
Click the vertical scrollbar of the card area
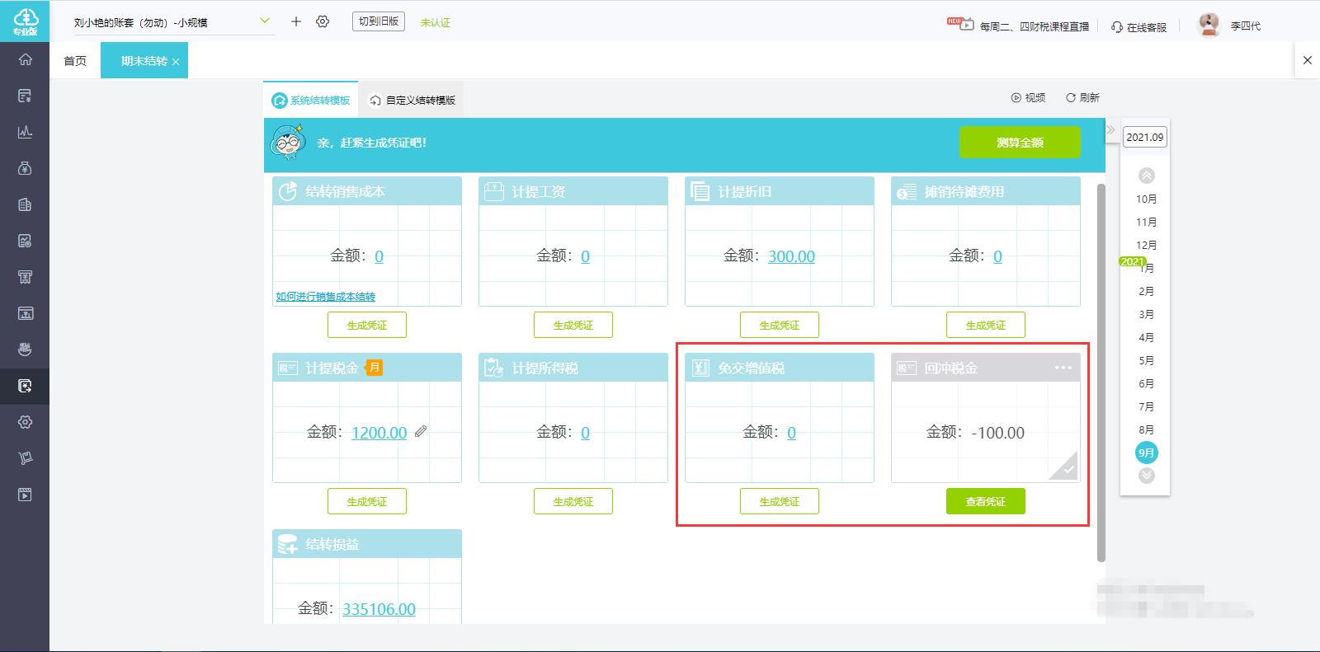pyautogui.click(x=1101, y=373)
